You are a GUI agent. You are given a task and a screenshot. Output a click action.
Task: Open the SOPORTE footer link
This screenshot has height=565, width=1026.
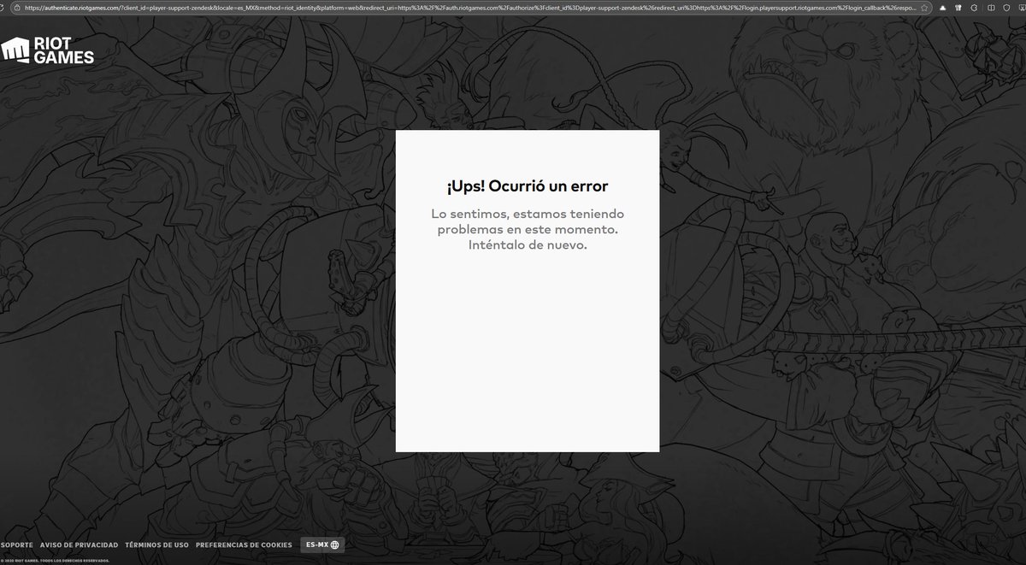(16, 544)
